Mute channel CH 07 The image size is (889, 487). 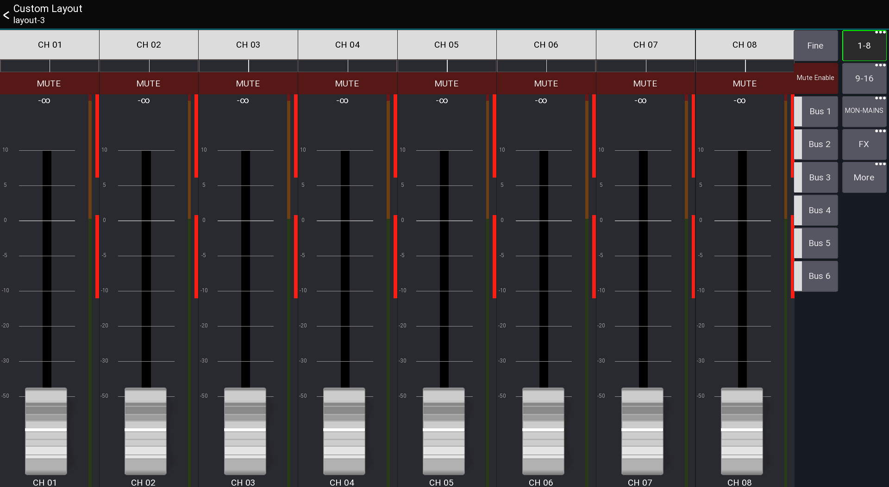[x=645, y=83]
